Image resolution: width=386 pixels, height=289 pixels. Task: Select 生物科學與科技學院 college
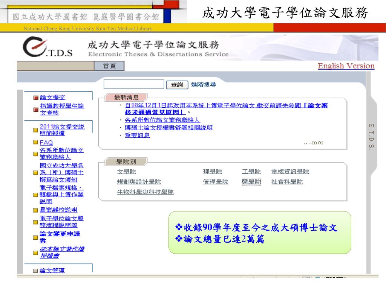tap(145, 192)
